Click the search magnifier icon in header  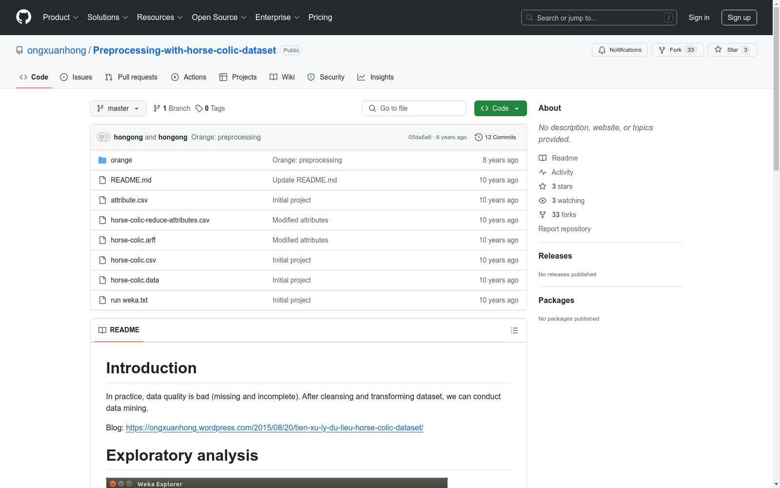pyautogui.click(x=529, y=18)
